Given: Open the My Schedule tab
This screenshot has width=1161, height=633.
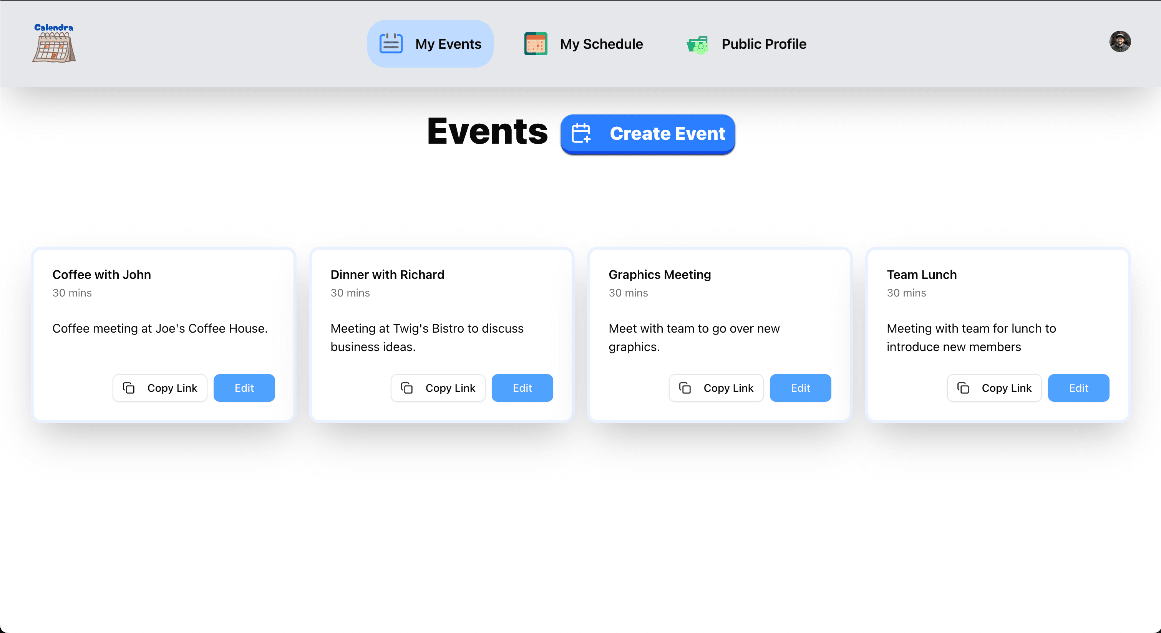Looking at the screenshot, I should point(584,44).
